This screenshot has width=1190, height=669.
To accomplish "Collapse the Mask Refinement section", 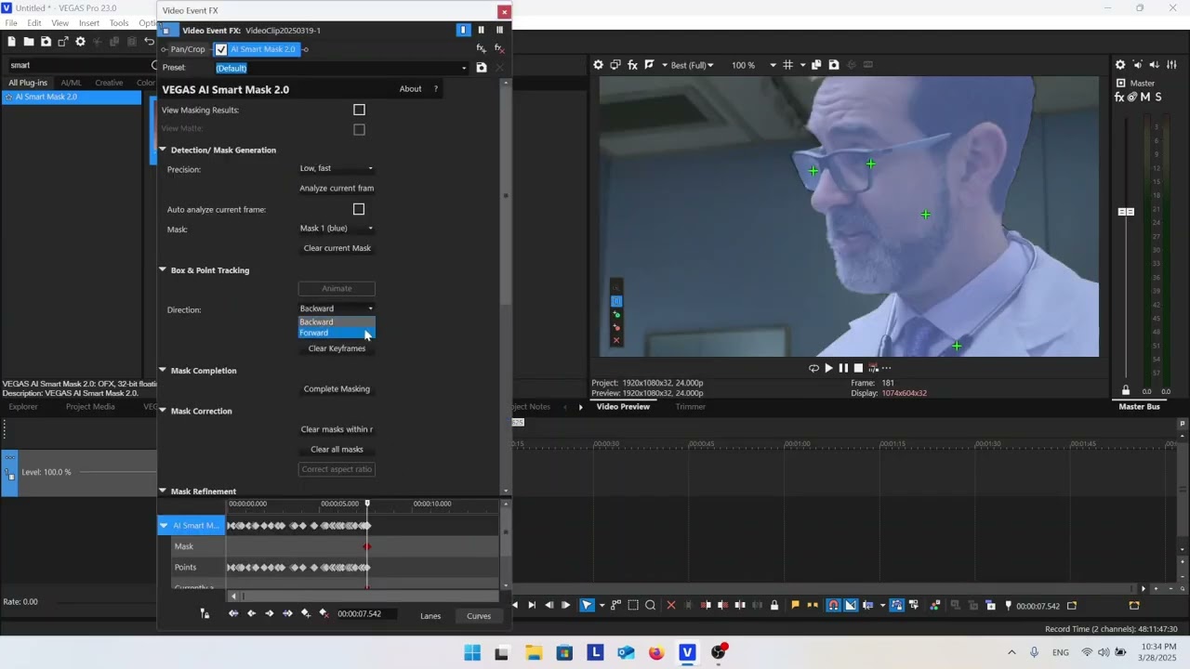I will tap(163, 492).
